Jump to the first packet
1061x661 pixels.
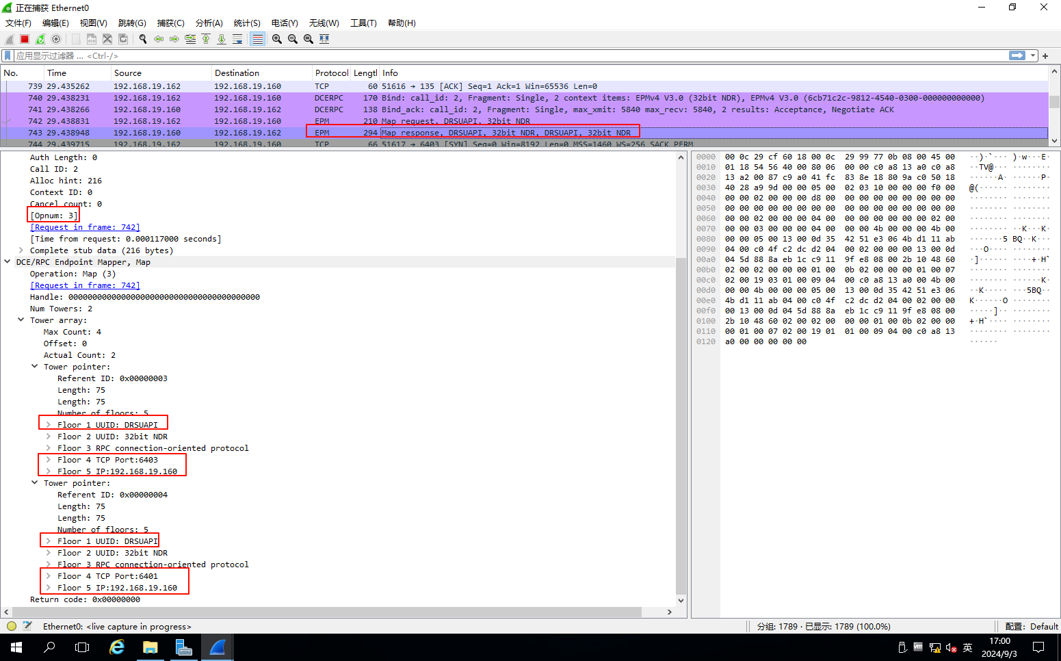click(x=206, y=39)
